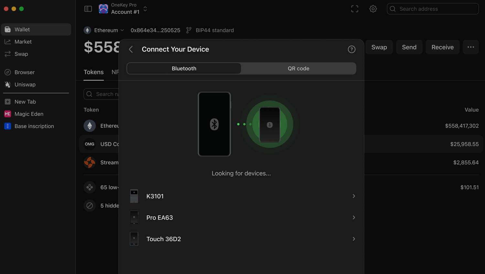Select the Pro EA63 device
This screenshot has height=274, width=485.
pyautogui.click(x=241, y=218)
